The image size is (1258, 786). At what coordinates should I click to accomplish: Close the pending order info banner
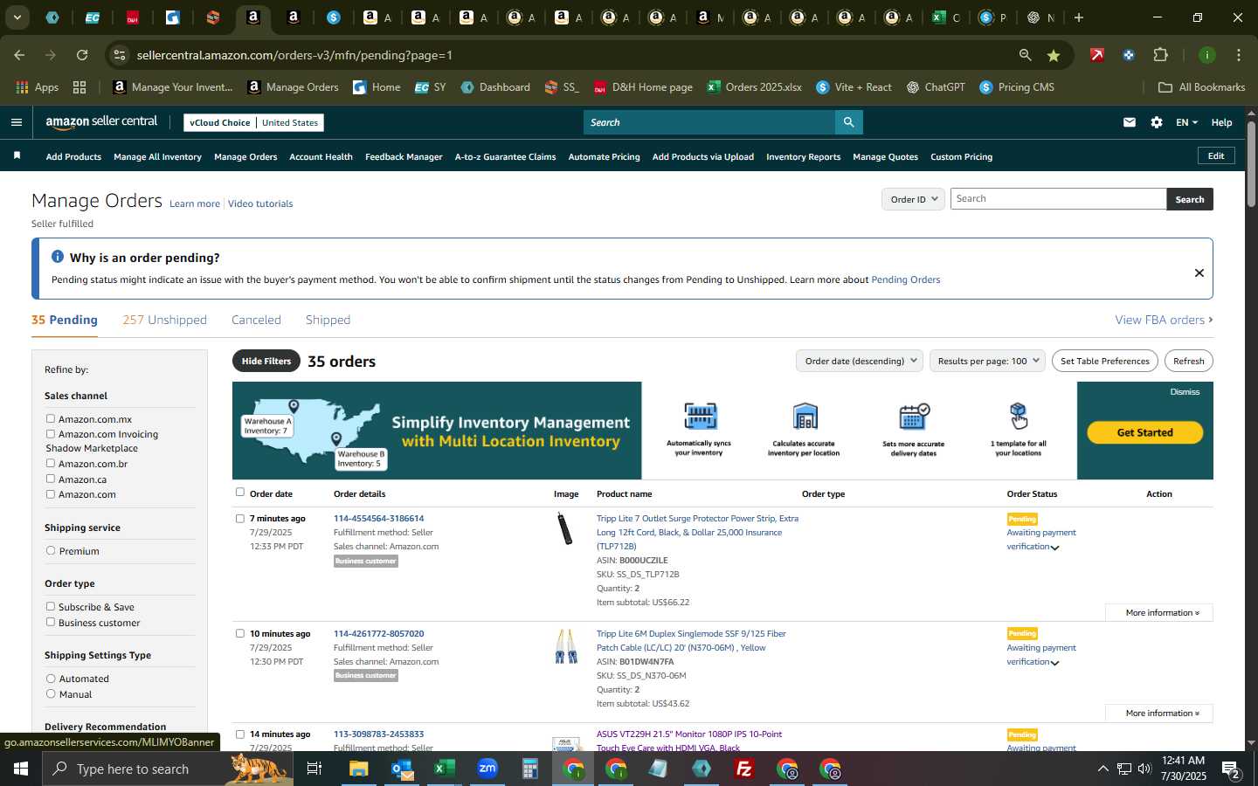coord(1199,273)
